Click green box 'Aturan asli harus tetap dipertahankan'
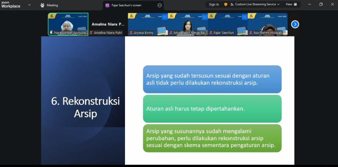The height and width of the screenshot is (167, 338). pos(212,109)
